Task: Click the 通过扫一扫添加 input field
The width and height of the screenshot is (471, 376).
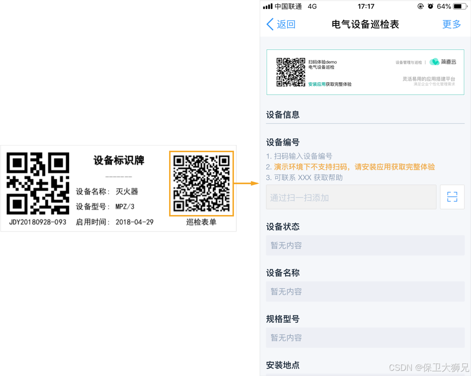Action: coord(351,197)
